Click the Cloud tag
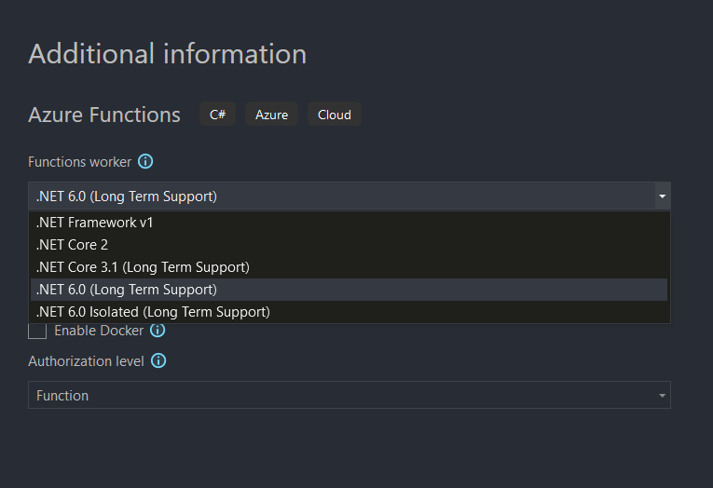Viewport: 713px width, 488px height. point(335,114)
